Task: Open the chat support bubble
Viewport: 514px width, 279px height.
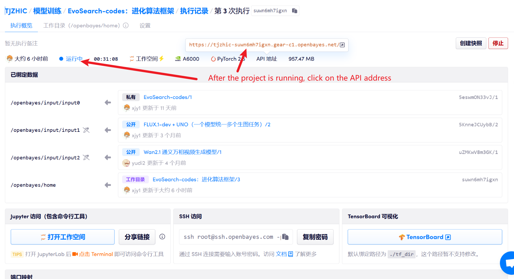Action: (508, 263)
